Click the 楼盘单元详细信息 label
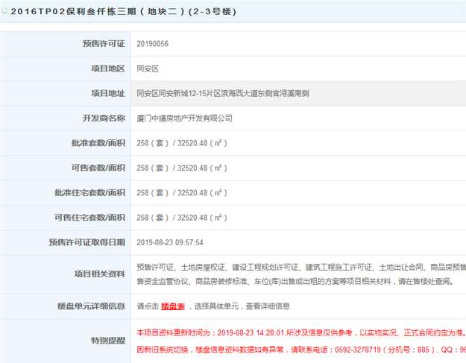The image size is (466, 363). pos(91,306)
